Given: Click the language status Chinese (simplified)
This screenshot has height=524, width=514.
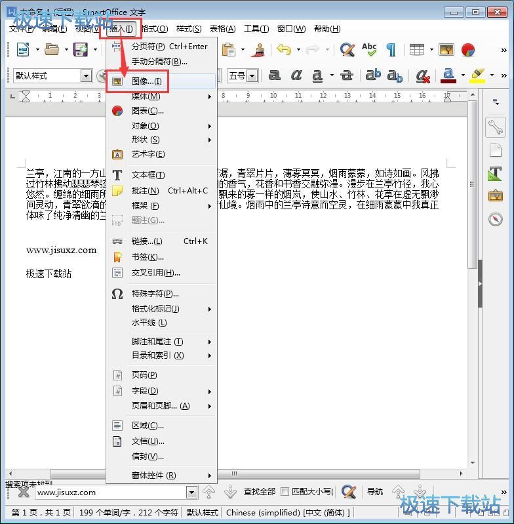Looking at the screenshot, I should pos(288,513).
